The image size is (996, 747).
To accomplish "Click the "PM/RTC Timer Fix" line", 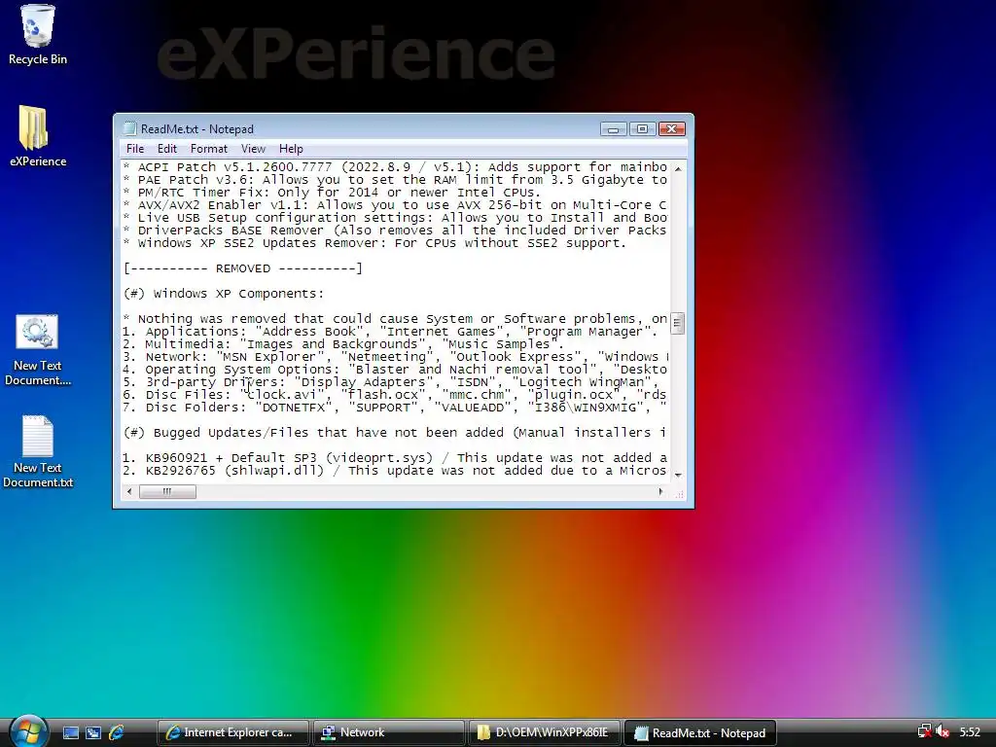I will click(333, 193).
